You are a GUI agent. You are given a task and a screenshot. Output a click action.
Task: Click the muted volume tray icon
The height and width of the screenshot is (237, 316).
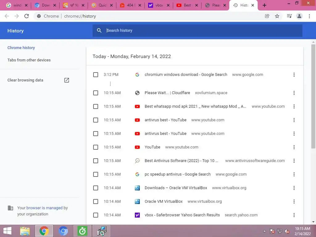(287, 231)
